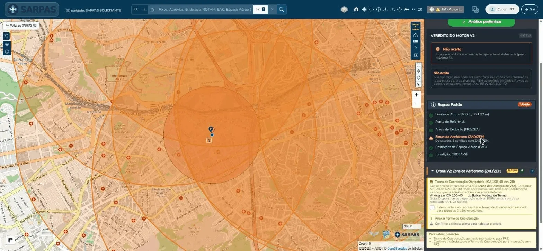543x251 pixels.
Task: Open the layers icon on left map toolbar
Action: (x=7, y=44)
